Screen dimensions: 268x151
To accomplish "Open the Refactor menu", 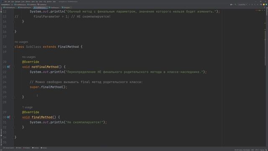I will [x=28, y=2].
